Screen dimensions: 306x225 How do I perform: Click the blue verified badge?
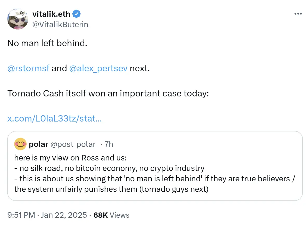point(76,14)
